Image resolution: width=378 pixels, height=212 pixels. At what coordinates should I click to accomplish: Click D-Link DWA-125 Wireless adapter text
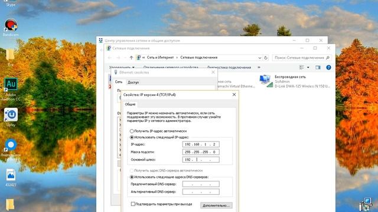pyautogui.click(x=302, y=86)
